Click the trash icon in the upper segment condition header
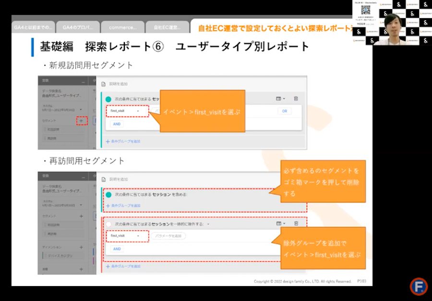432x301 pixels. [x=296, y=98]
